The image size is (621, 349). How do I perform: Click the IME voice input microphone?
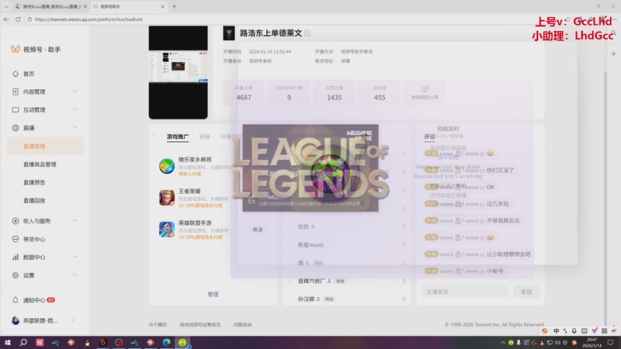coord(574,331)
